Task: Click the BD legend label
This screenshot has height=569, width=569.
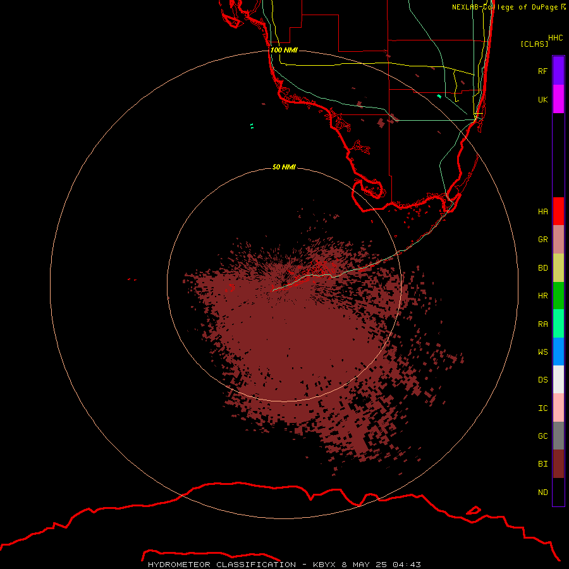Action: [543, 268]
